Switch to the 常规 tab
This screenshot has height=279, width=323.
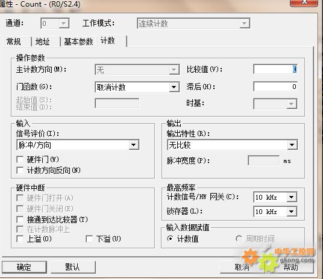pyautogui.click(x=14, y=41)
